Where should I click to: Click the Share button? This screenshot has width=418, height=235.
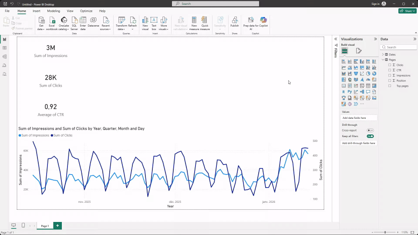coord(408,11)
